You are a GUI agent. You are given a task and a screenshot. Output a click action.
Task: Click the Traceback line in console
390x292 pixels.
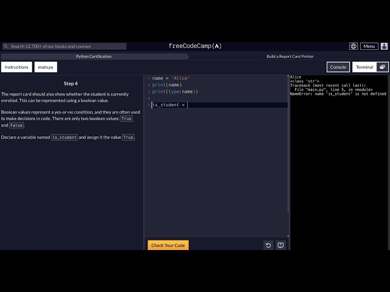[328, 85]
